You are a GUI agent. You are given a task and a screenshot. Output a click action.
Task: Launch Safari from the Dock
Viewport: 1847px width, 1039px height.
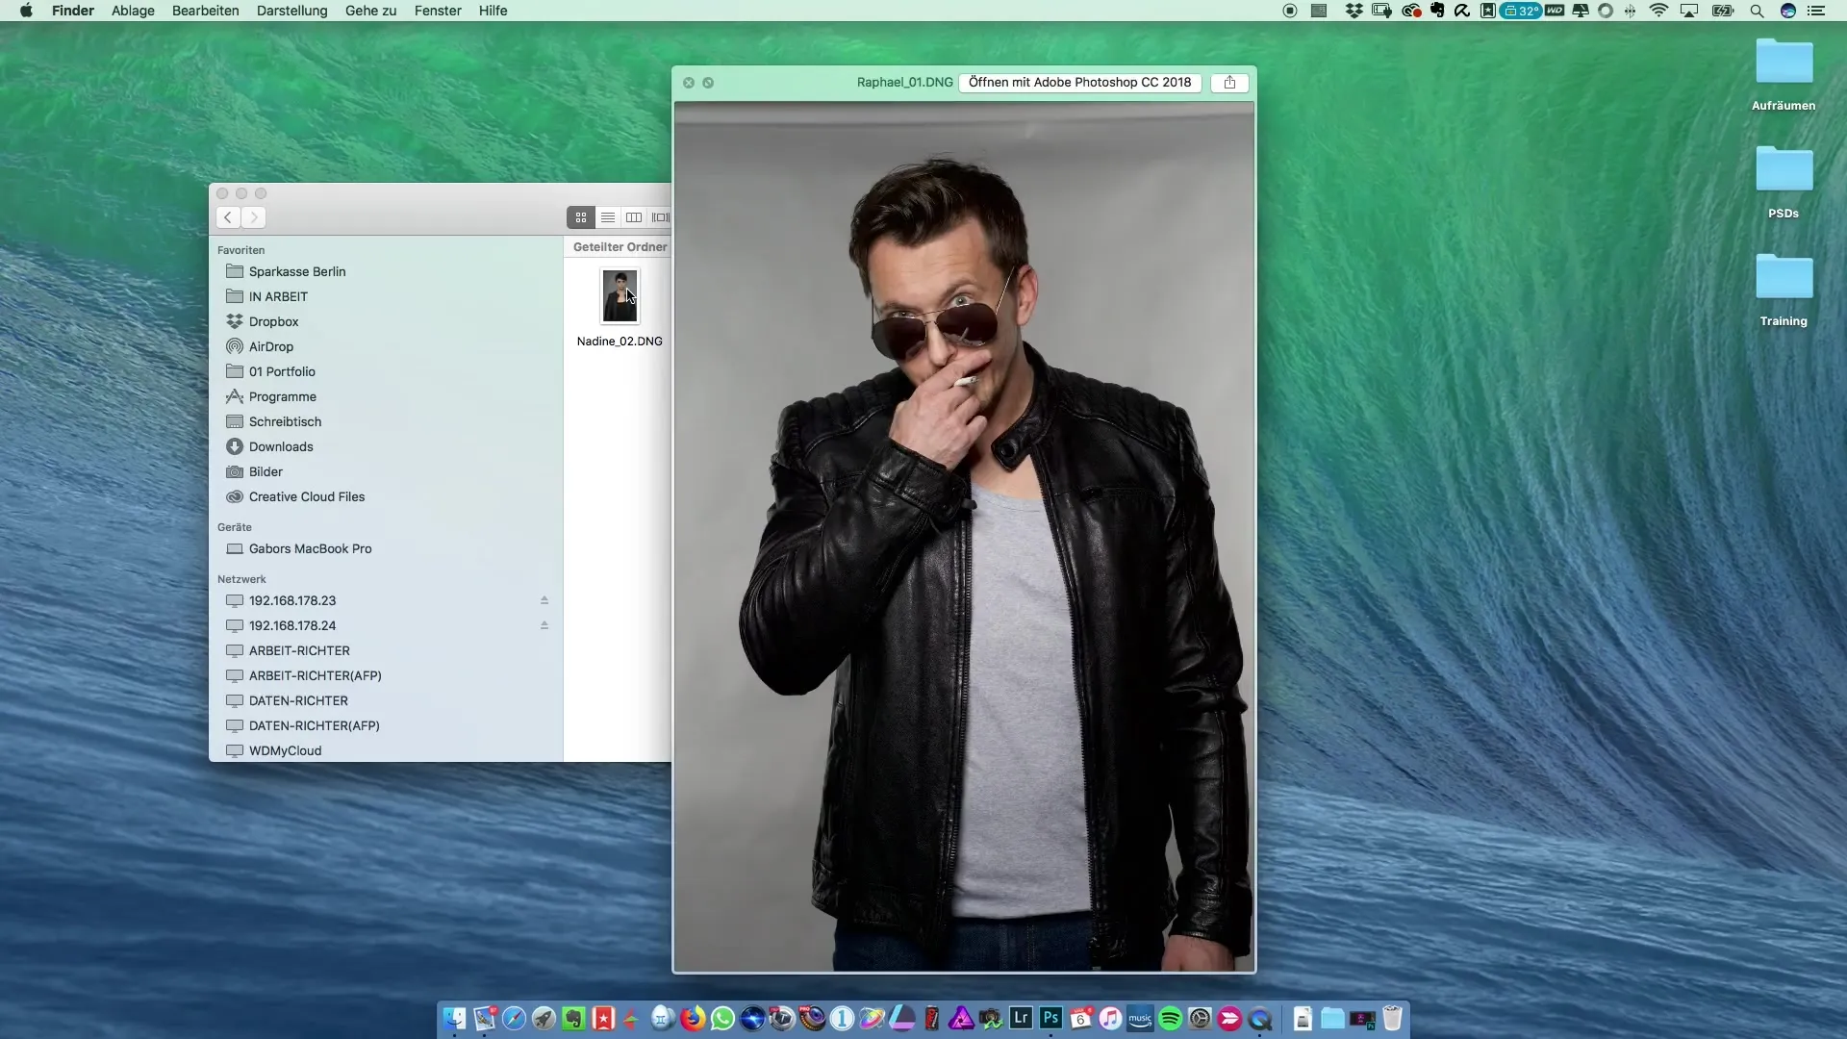514,1018
